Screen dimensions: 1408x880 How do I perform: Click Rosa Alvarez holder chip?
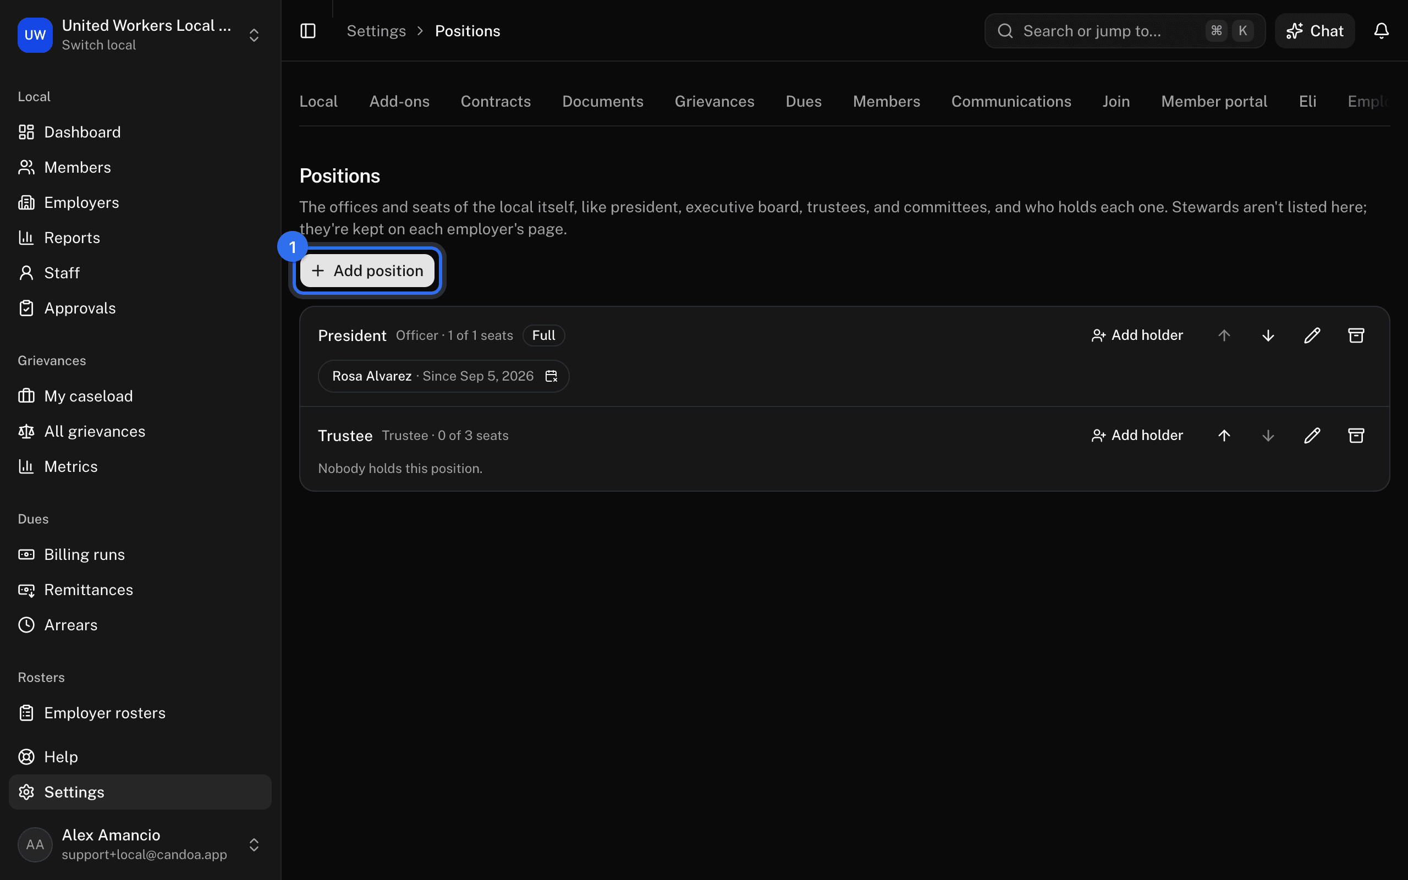444,376
